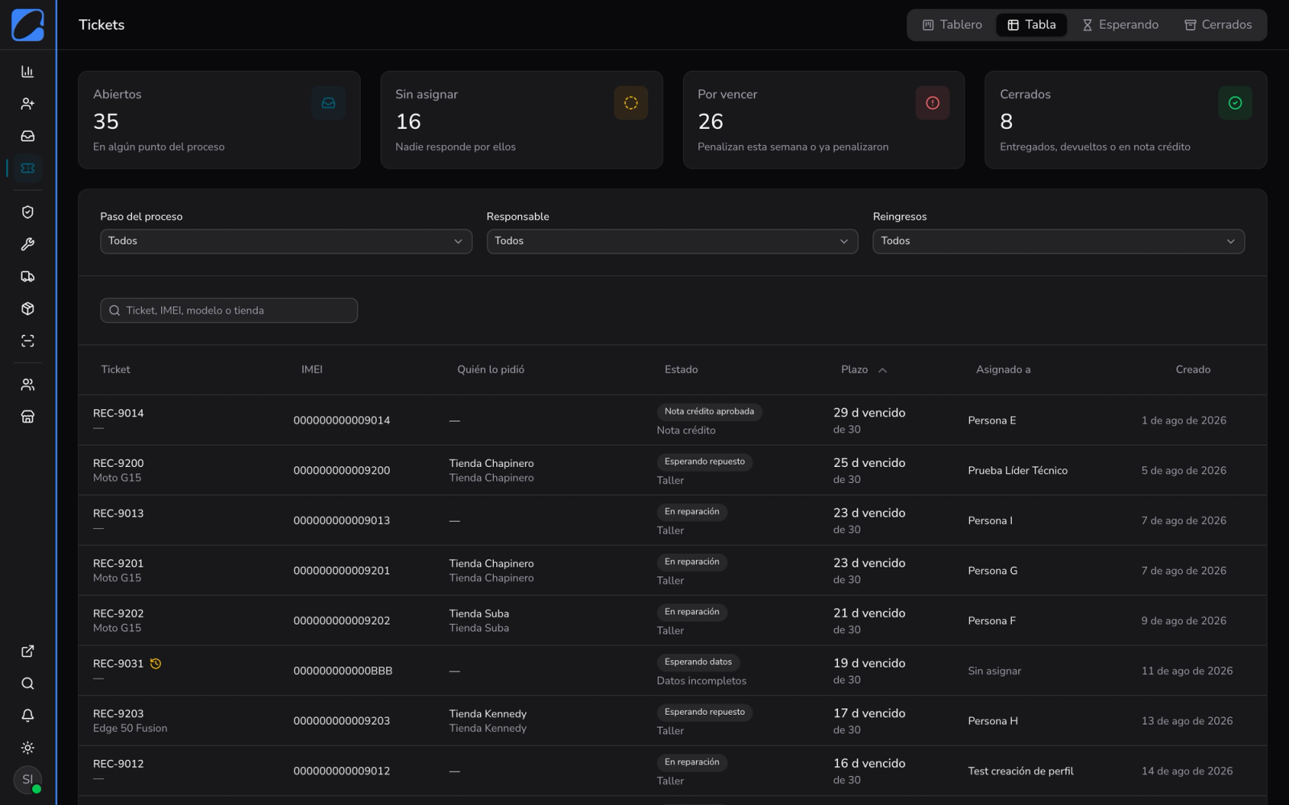This screenshot has height=805, width=1289.
Task: Open ticket REC-9014
Action: [x=118, y=413]
